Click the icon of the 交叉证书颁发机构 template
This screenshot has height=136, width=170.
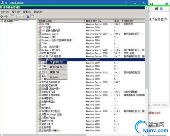pyautogui.click(x=39, y=82)
